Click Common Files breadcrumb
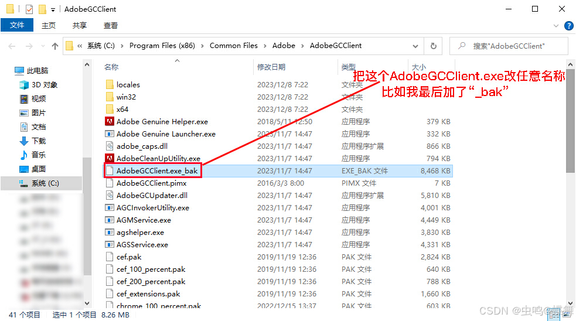 tap(234, 46)
